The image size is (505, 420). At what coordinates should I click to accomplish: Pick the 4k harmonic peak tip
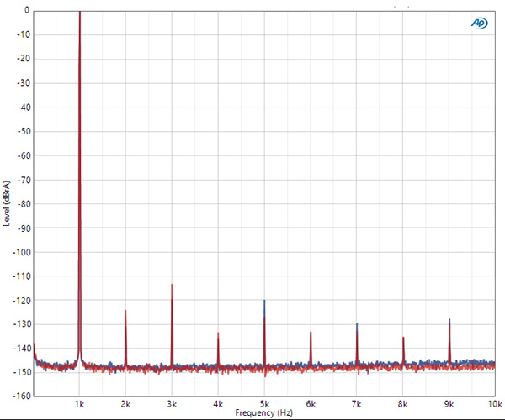coord(218,333)
